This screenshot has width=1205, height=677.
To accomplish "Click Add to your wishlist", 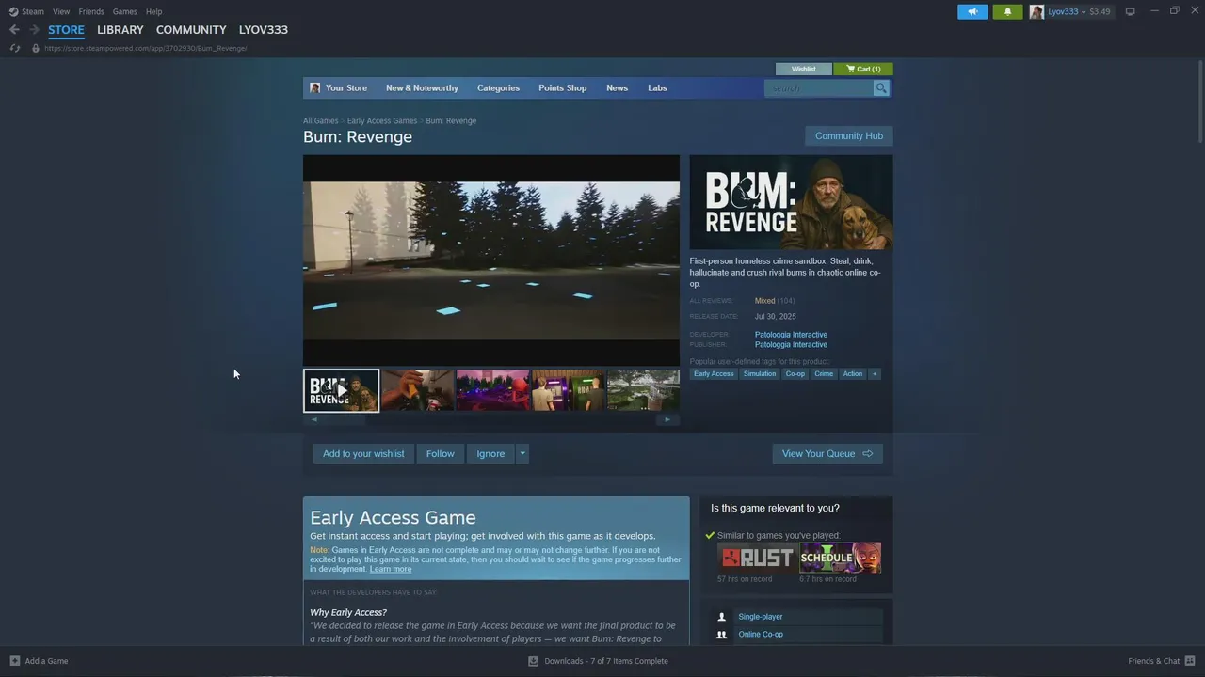I will tap(363, 453).
